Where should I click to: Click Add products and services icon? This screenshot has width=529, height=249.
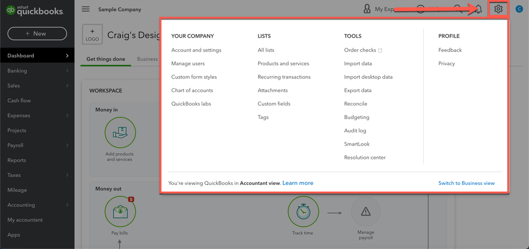(120, 133)
